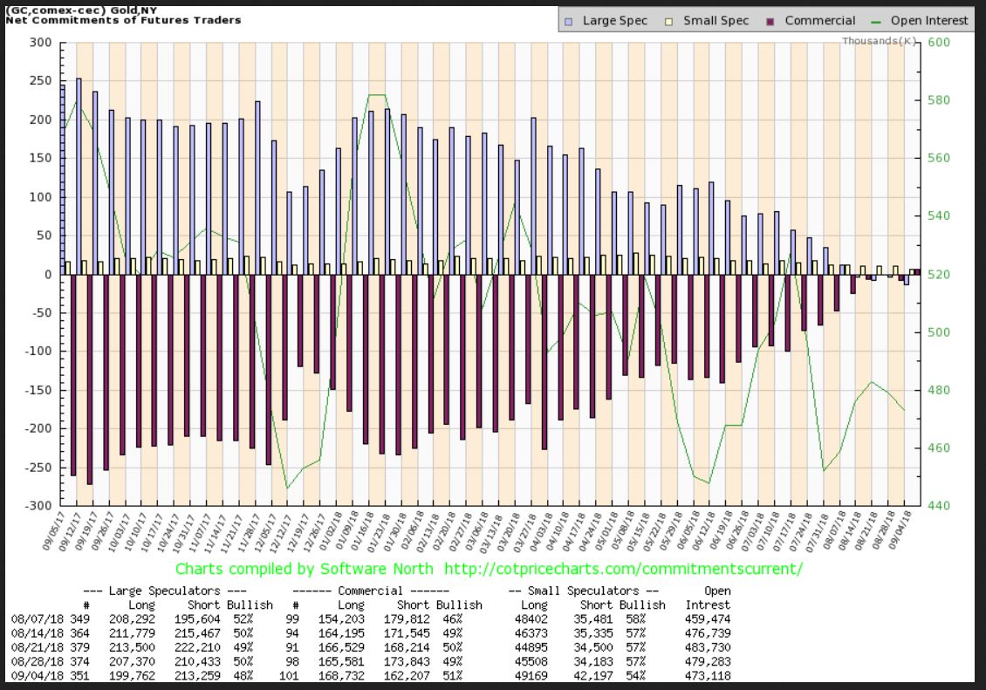Click the 'Net Commitments of Futures Traders' subtitle
The width and height of the screenshot is (986, 690).
click(124, 19)
